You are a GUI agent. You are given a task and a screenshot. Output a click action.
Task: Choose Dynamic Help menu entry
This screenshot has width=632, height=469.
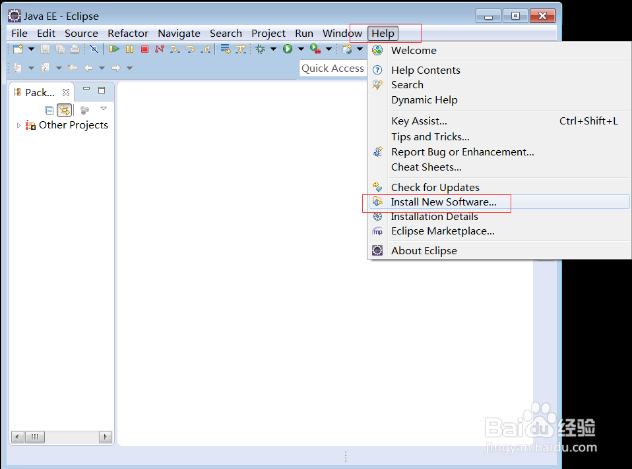(500, 100)
